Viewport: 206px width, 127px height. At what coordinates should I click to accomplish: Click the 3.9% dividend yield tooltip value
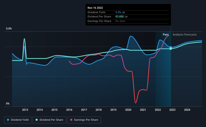click(x=118, y=12)
